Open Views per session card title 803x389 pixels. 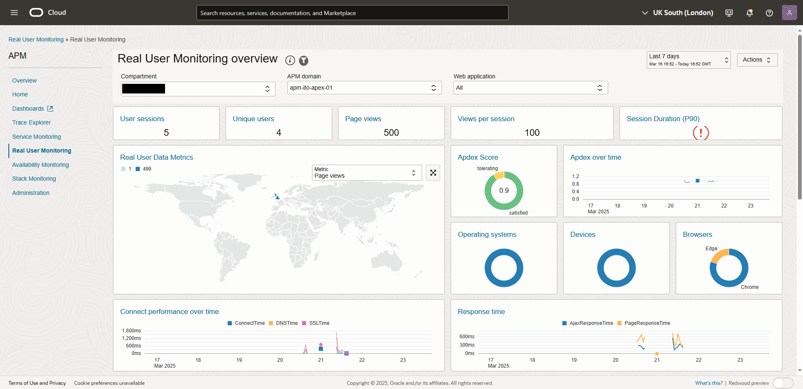486,119
